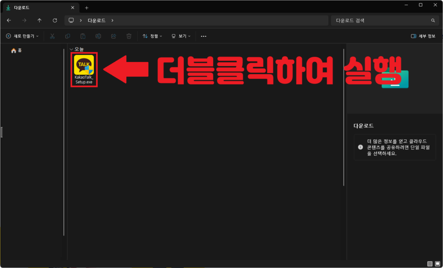Select the KakaoTalk_Setup.exe file
443x268 pixels.
[x=84, y=70]
